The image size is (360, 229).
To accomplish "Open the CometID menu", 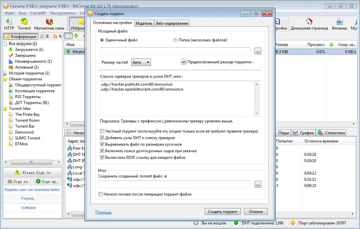I will pos(38,13).
